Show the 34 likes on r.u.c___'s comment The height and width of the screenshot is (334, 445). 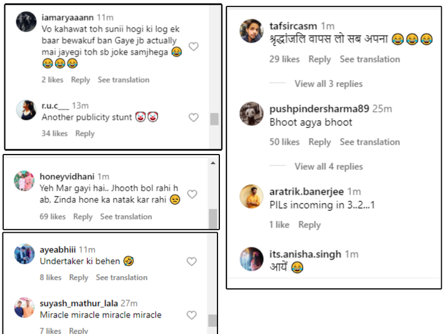[55, 134]
